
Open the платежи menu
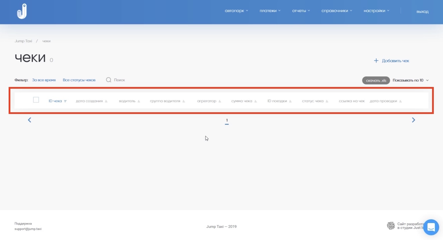[270, 11]
